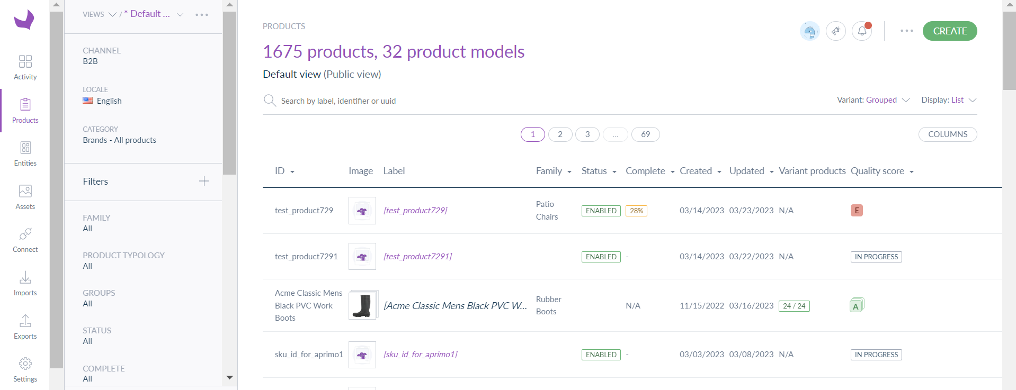Open the test_product729 label link
1016x390 pixels.
pos(415,211)
